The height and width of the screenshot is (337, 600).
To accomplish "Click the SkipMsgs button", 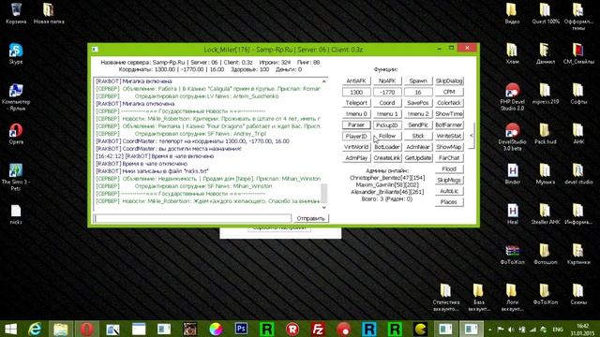I will [x=449, y=180].
